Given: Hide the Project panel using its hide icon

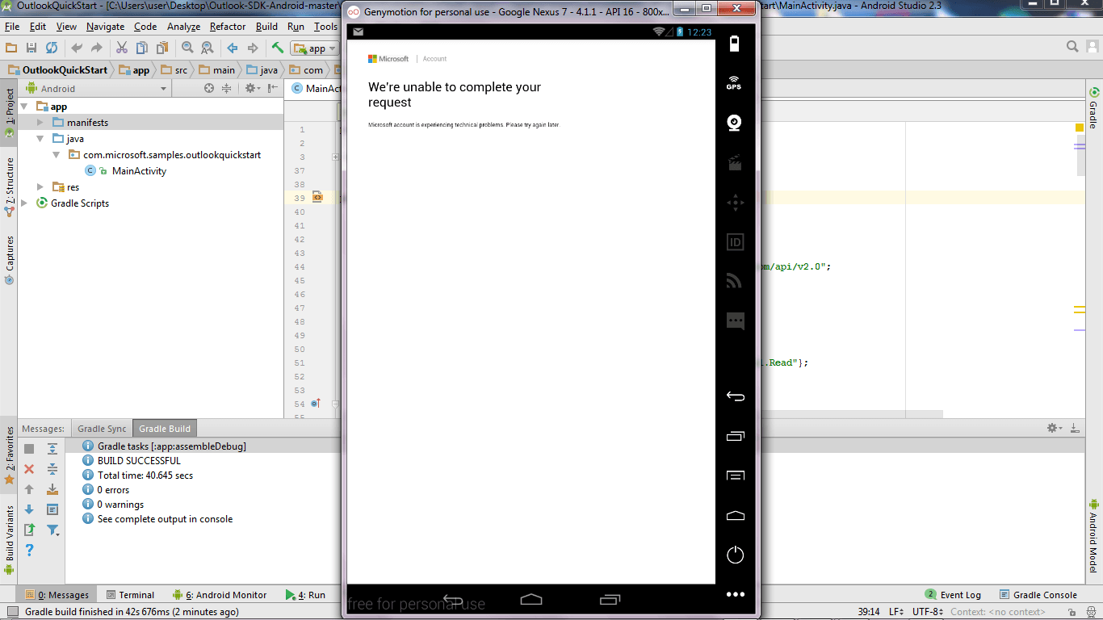Looking at the screenshot, I should tap(272, 89).
